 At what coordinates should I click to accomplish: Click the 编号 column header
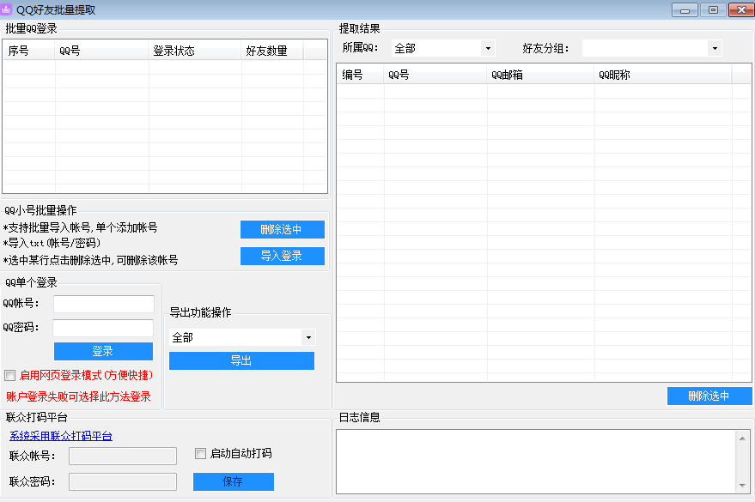tap(360, 75)
